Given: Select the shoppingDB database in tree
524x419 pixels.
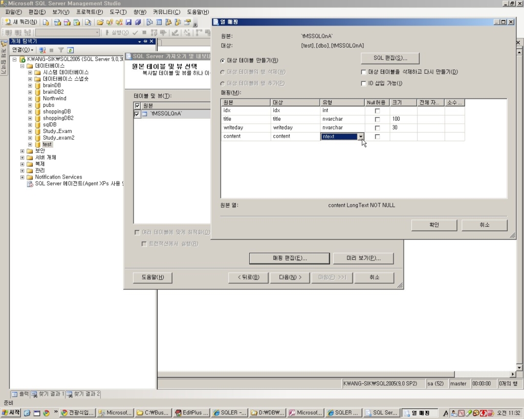Looking at the screenshot, I should 57,112.
